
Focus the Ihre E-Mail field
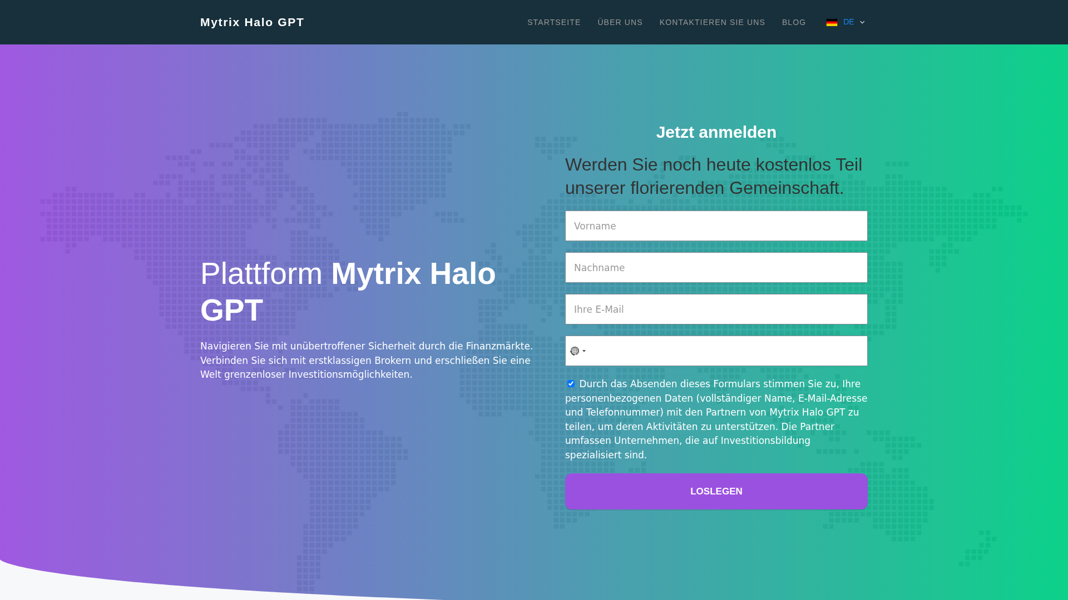(716, 309)
